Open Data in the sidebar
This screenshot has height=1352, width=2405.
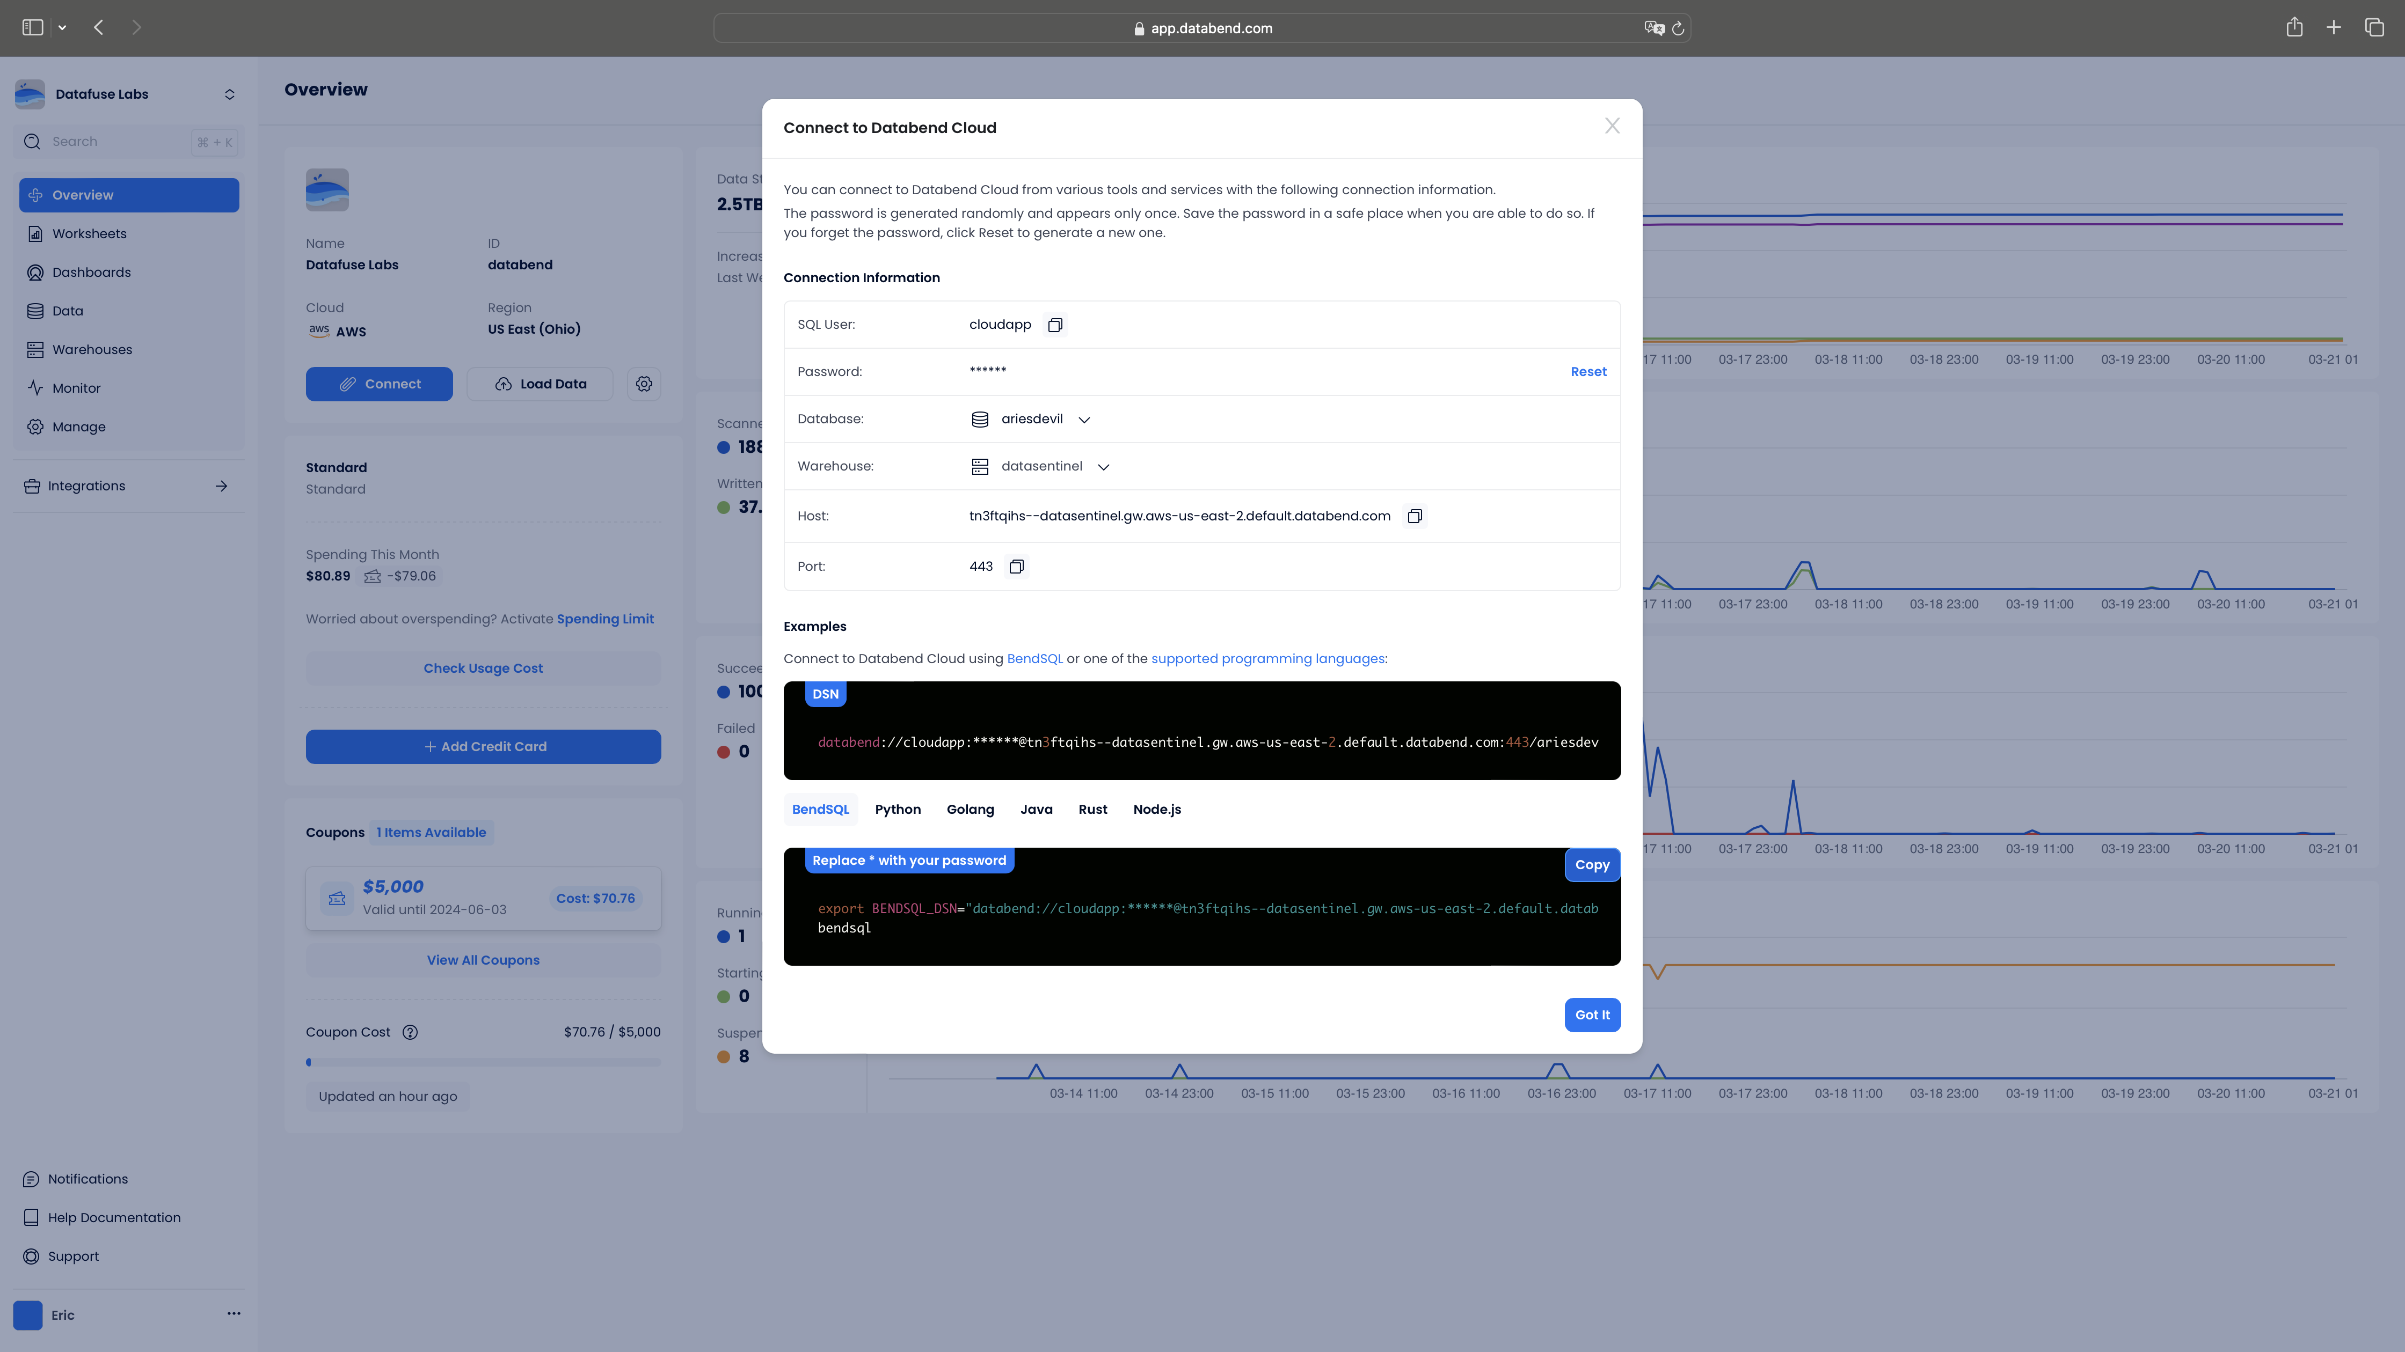pyautogui.click(x=129, y=311)
